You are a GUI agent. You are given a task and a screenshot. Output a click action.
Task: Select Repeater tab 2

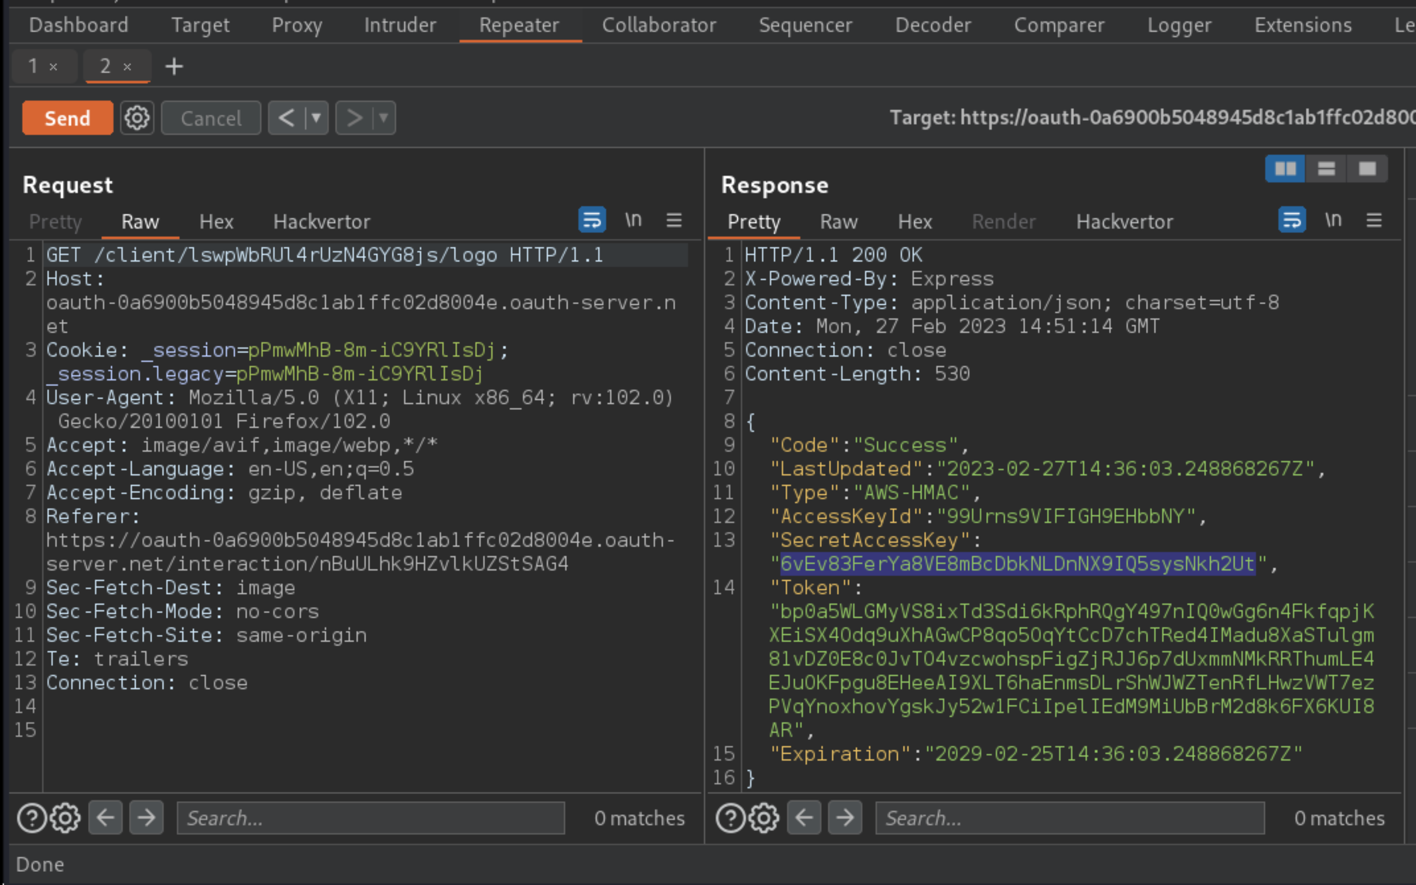tap(105, 66)
